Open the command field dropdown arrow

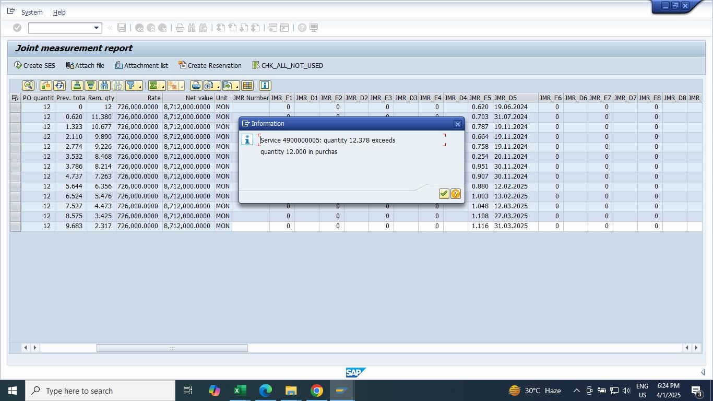point(96,28)
